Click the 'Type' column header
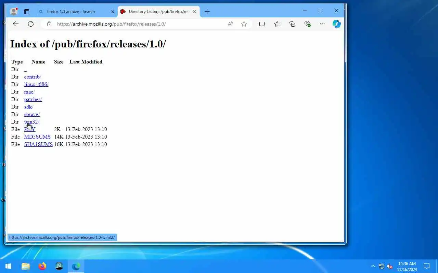The image size is (438, 273). 17,62
